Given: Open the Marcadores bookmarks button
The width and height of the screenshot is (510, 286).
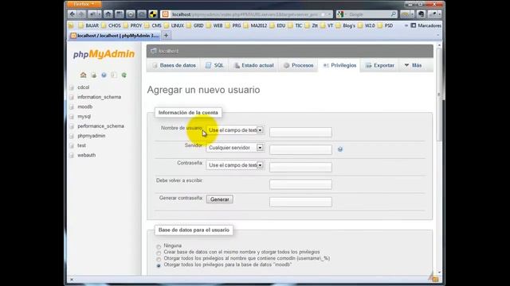Looking at the screenshot, I should (426, 25).
